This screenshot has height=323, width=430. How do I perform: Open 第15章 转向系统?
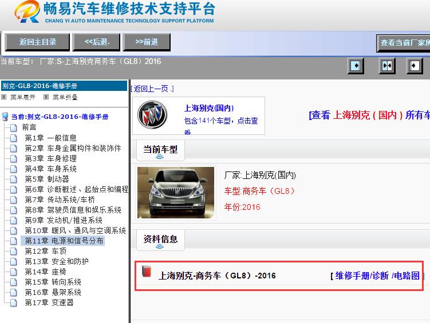click(x=53, y=282)
